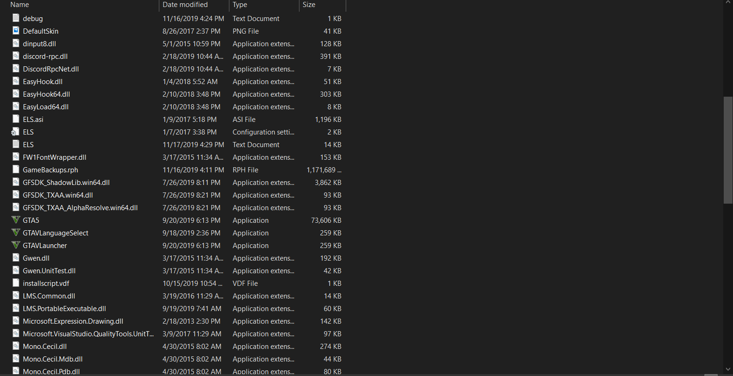This screenshot has height=376, width=733.
Task: Click the ELS.asi blank file icon
Action: click(x=16, y=119)
